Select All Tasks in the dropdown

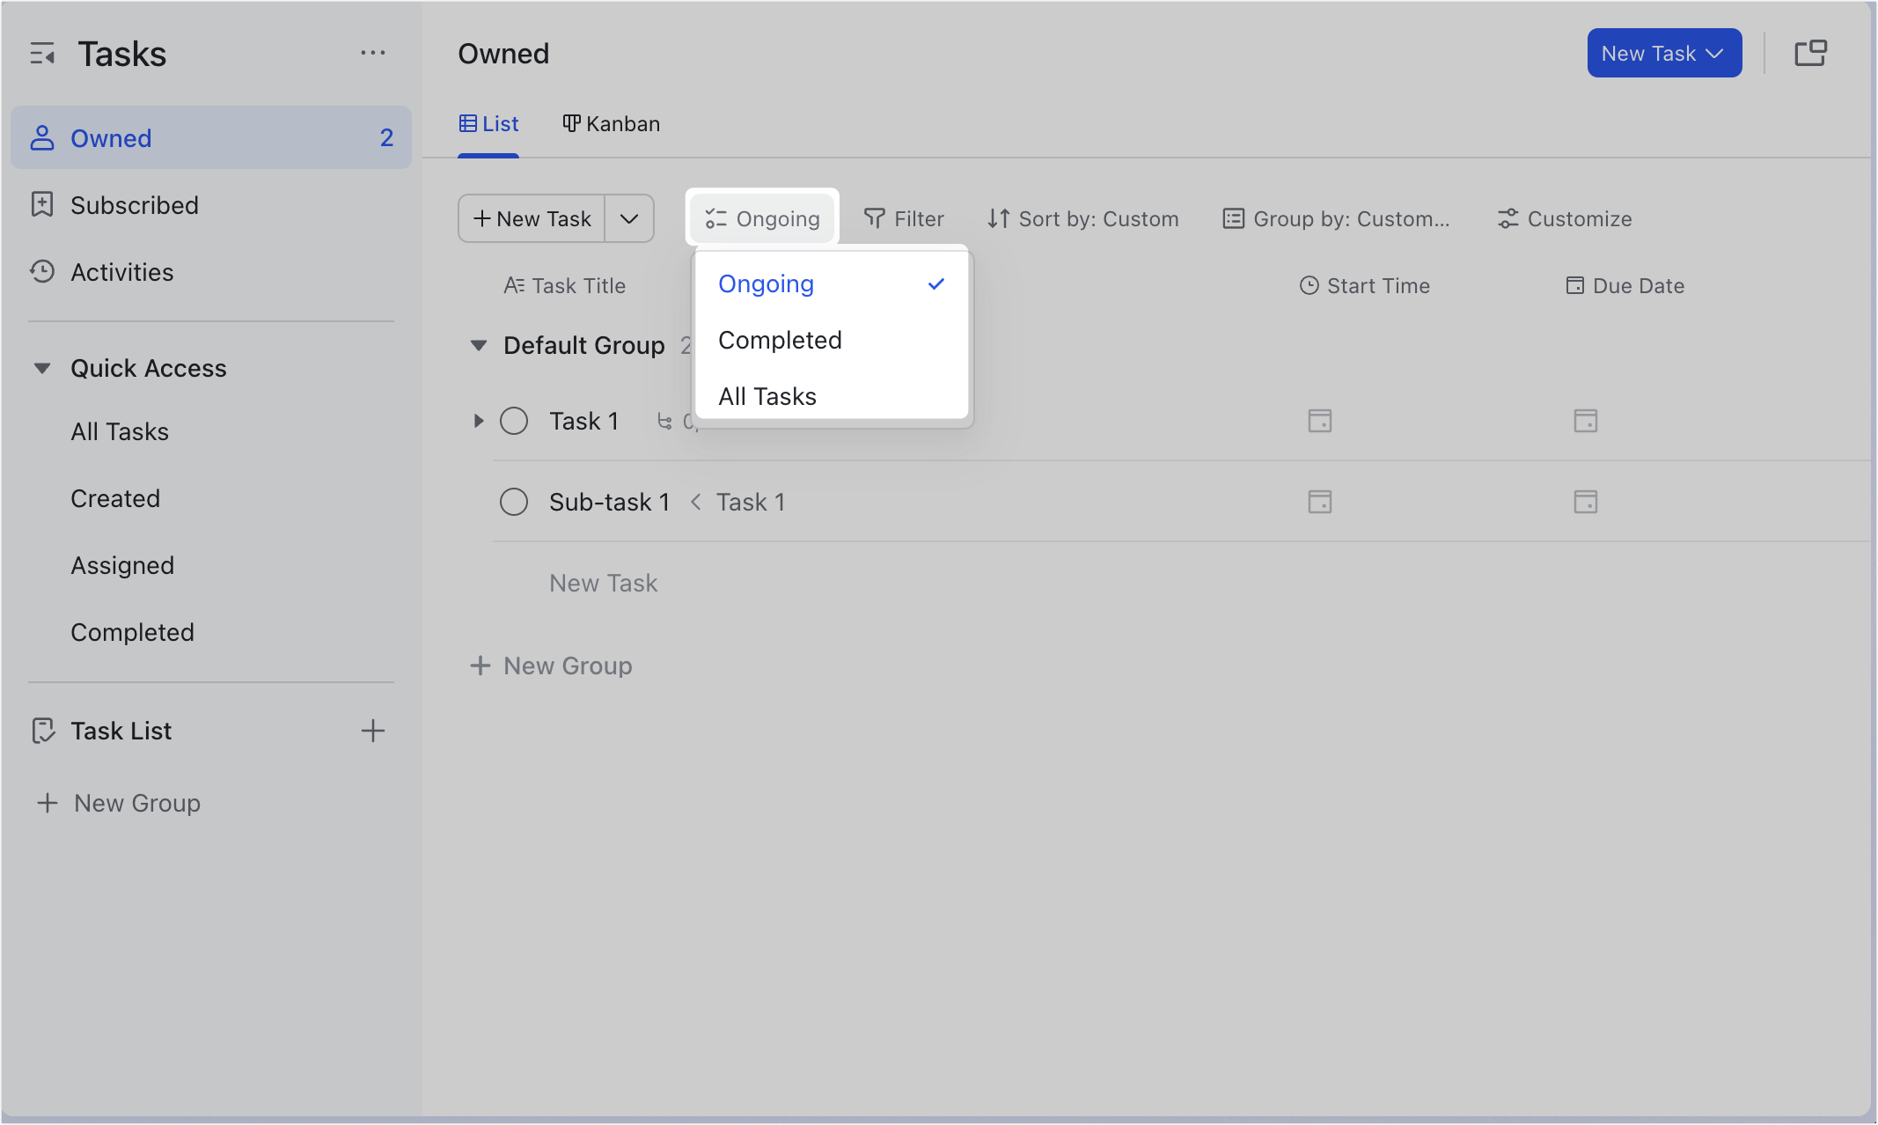(x=767, y=395)
